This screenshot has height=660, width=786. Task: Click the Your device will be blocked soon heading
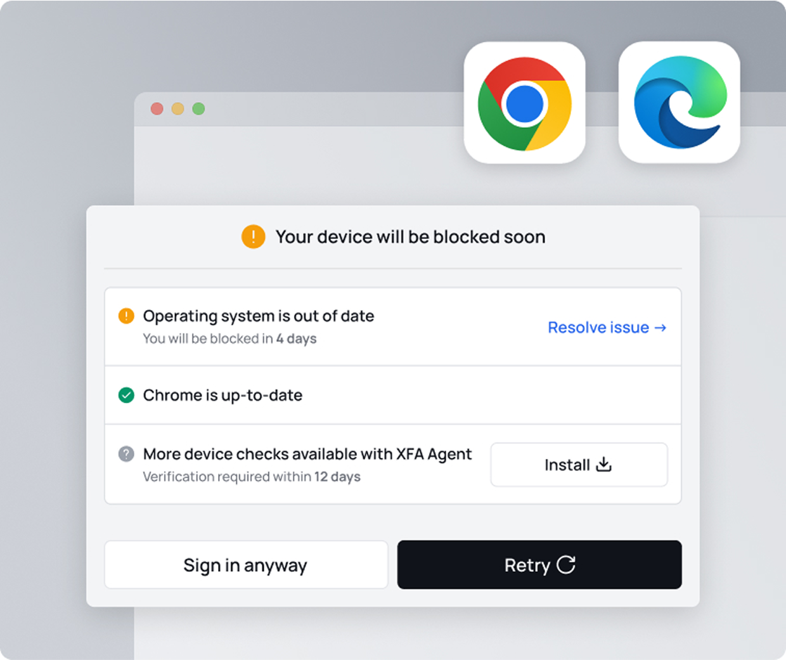pyautogui.click(x=410, y=237)
